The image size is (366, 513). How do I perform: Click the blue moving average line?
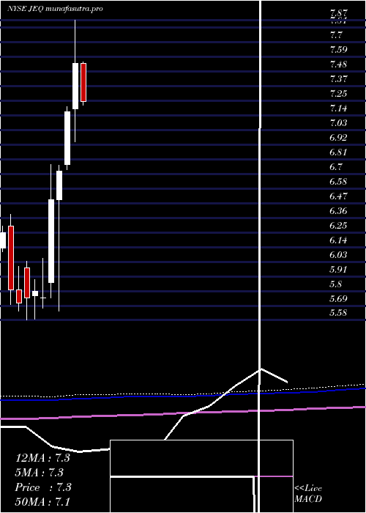click(183, 394)
